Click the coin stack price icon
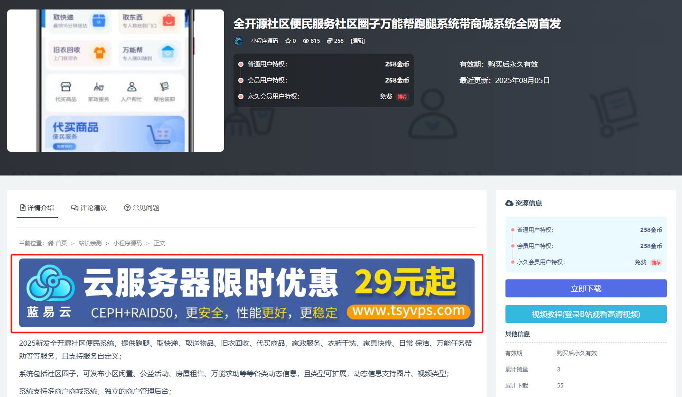Screen dimensions: 682x397 pyautogui.click(x=330, y=41)
